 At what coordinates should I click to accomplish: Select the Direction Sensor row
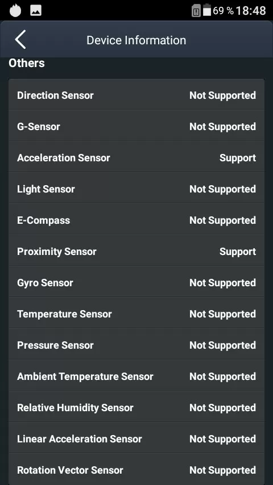tap(136, 94)
